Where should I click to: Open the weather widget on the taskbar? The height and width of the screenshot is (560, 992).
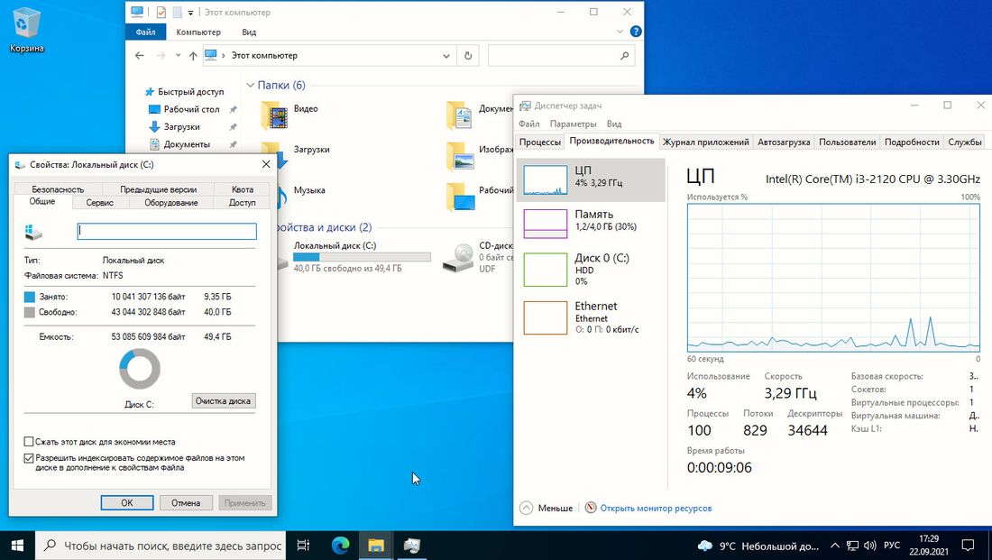[x=758, y=546]
